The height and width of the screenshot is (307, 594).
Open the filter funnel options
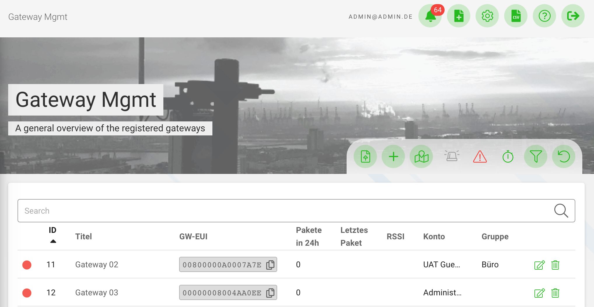coord(535,156)
